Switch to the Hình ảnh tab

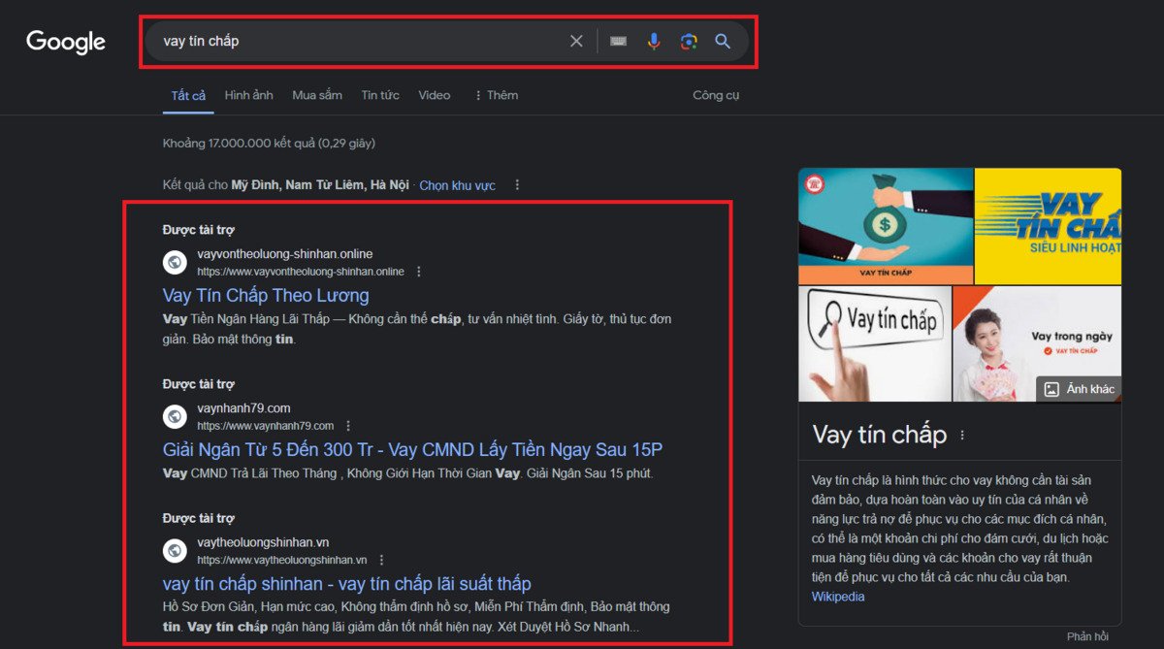(248, 95)
